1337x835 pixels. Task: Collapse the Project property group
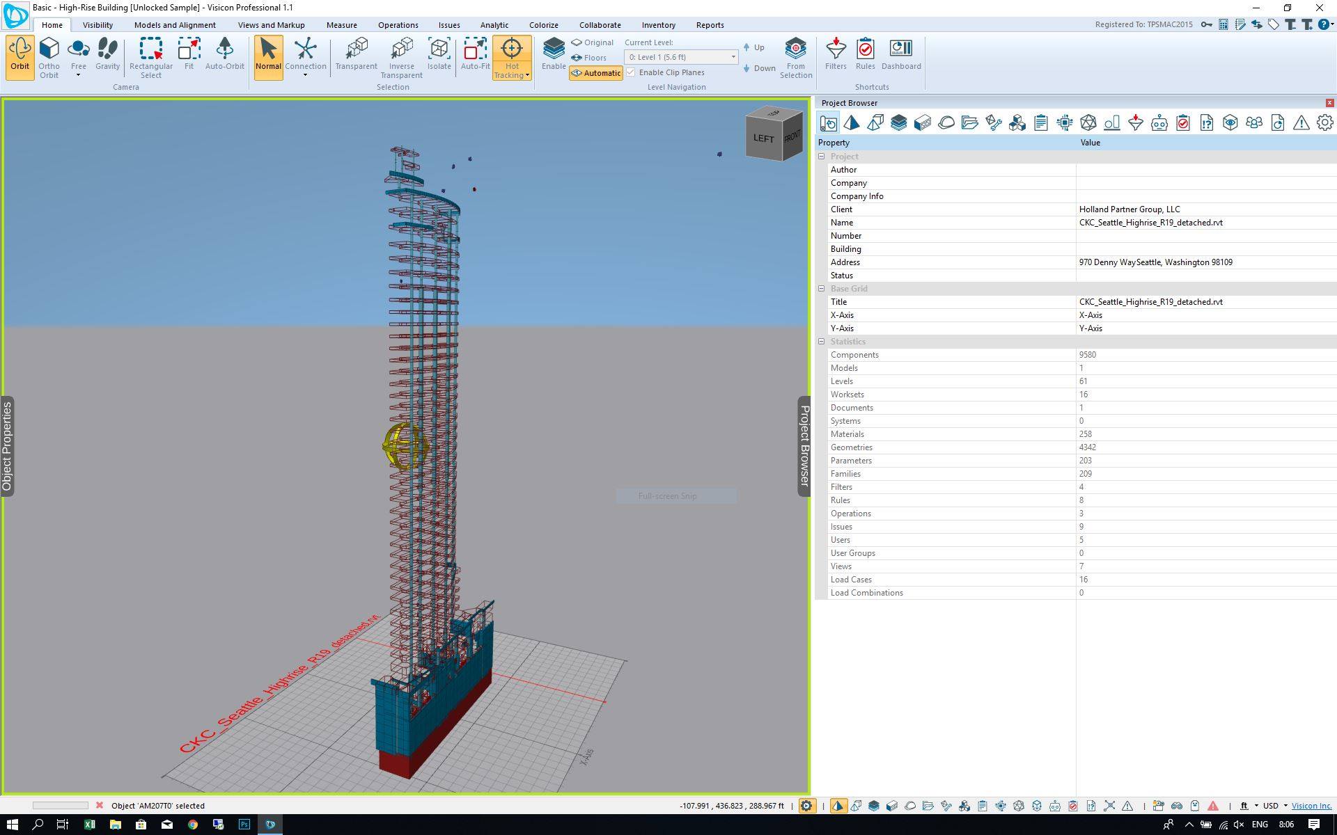(x=822, y=157)
